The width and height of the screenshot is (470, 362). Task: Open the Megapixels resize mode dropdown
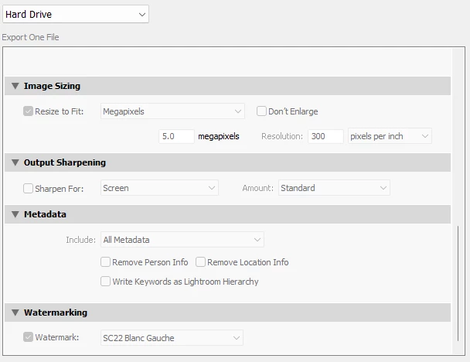click(x=172, y=111)
